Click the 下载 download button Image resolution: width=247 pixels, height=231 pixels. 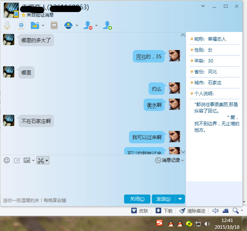[164, 211]
